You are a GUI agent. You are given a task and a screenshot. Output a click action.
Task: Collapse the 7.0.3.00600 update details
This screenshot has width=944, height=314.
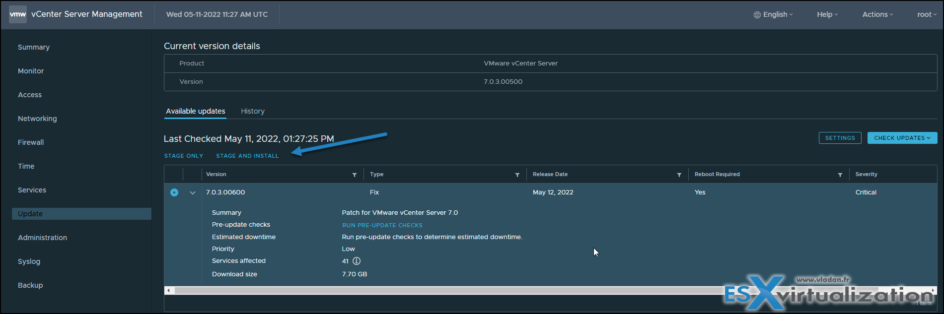pos(193,192)
